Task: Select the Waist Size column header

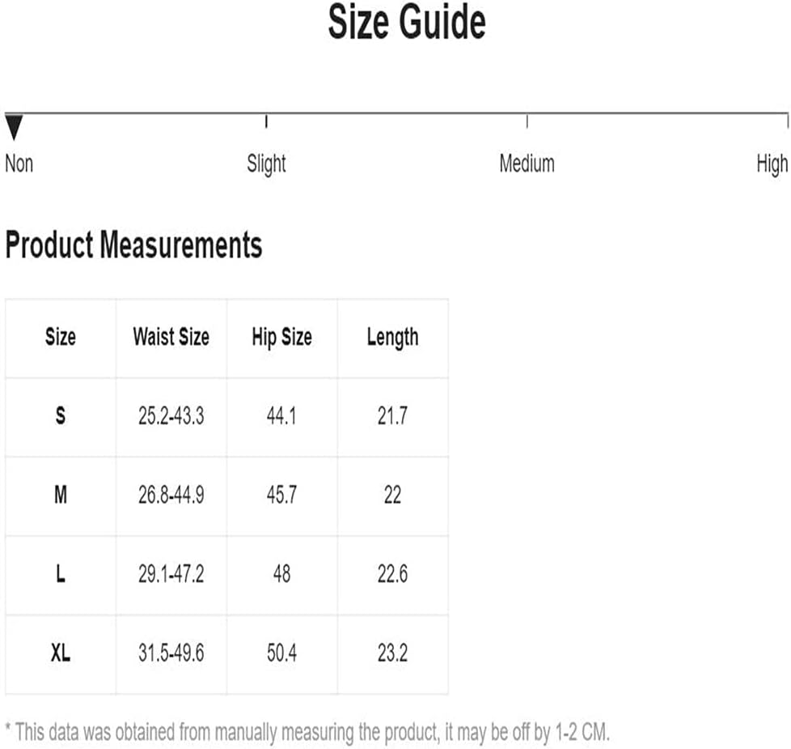Action: [x=171, y=337]
